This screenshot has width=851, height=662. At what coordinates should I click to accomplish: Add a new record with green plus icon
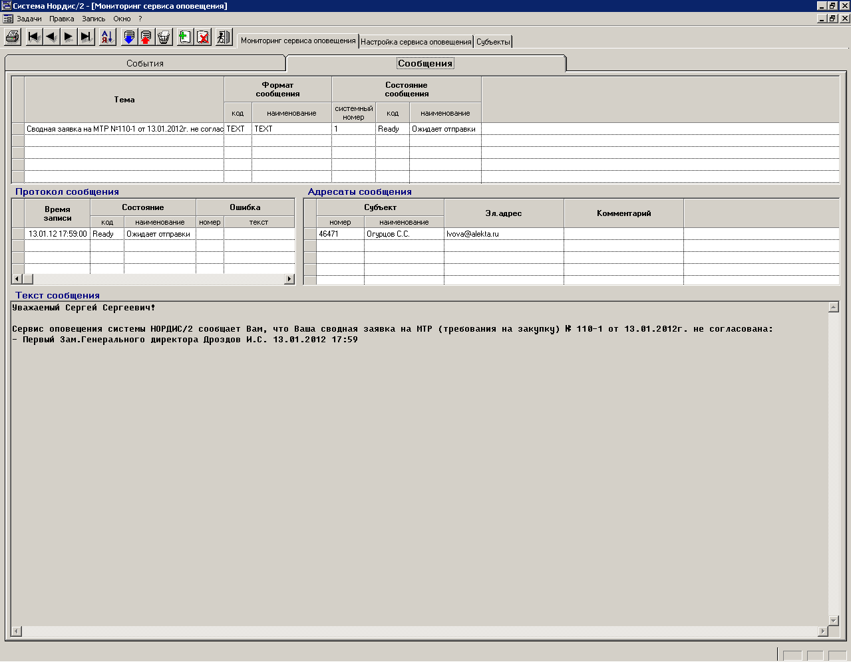pos(185,37)
